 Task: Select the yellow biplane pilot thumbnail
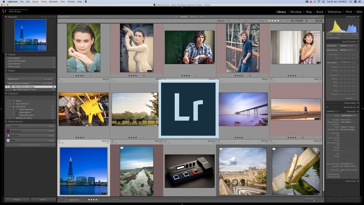pyautogui.click(x=83, y=109)
